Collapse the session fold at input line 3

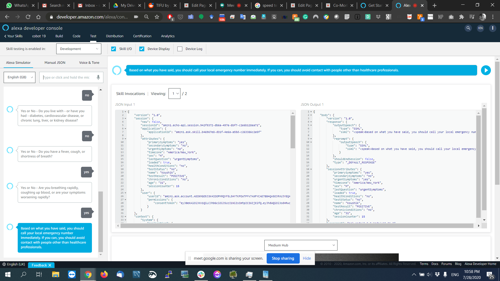(x=125, y=118)
